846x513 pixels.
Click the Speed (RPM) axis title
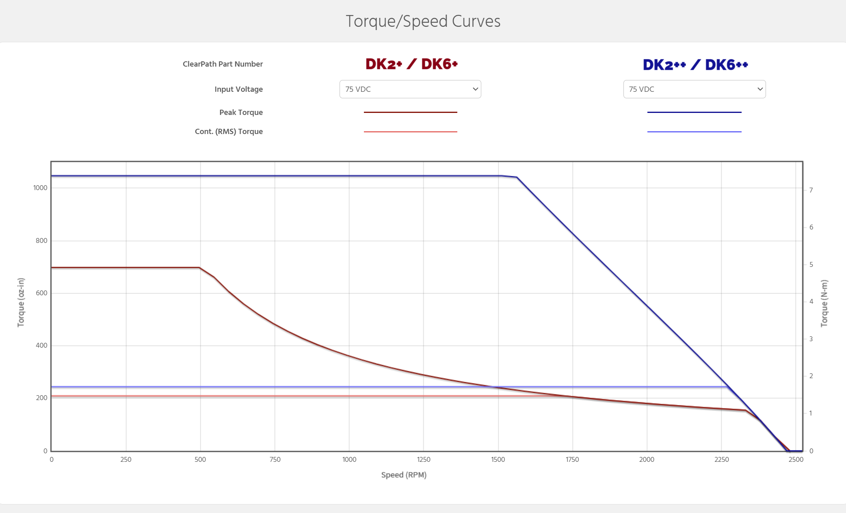(404, 475)
